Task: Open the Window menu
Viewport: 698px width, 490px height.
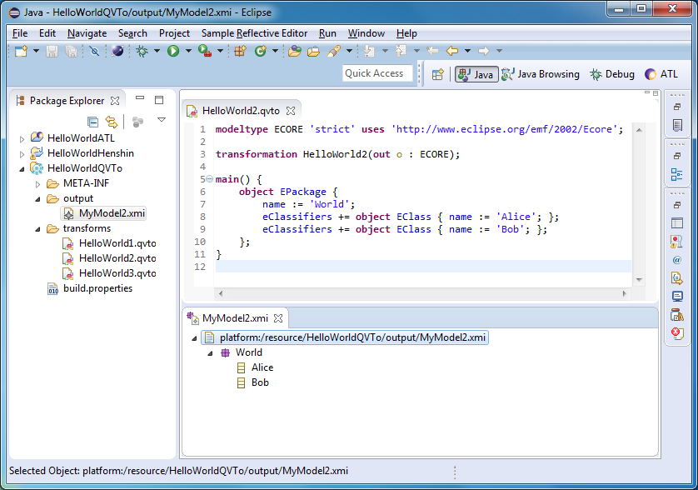Action: click(x=366, y=33)
